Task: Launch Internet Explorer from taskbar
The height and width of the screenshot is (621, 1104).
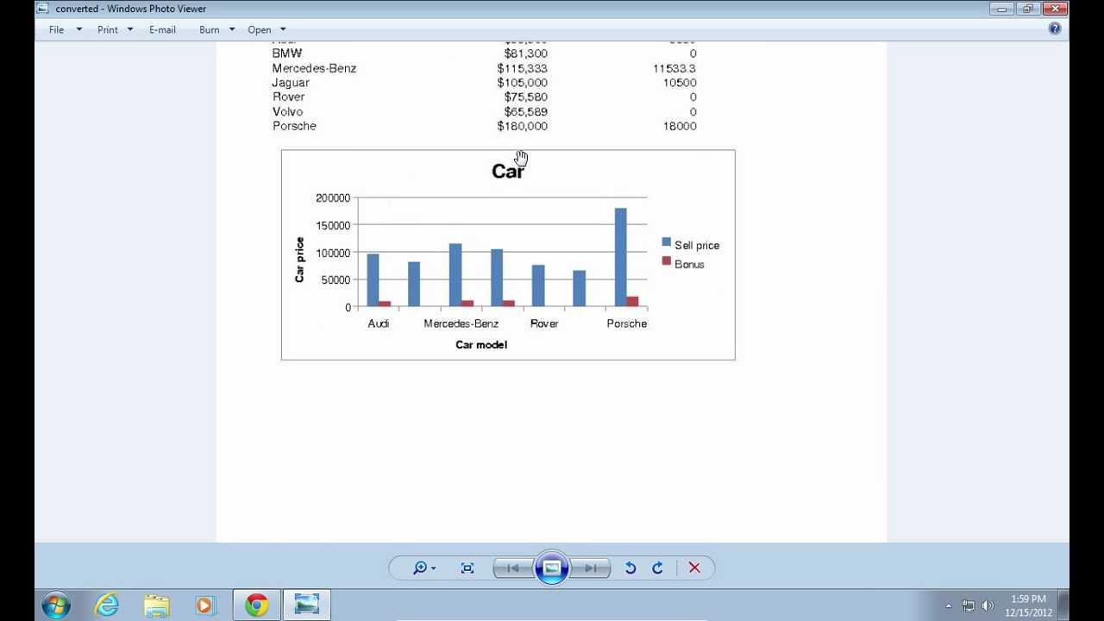Action: point(106,605)
